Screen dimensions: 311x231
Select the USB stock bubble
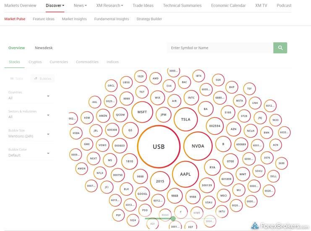coord(159,146)
